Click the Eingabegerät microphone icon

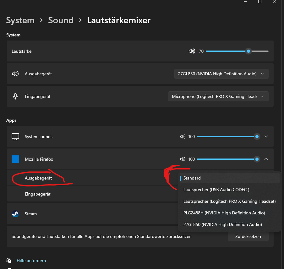[x=15, y=96]
